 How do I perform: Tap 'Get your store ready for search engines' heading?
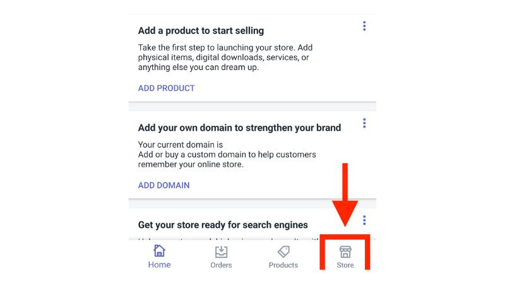pos(223,225)
